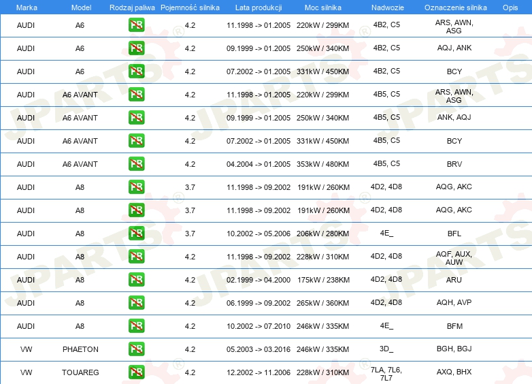Viewport: 532px width, 384px height.
Task: Click production dates 04.2004 -> 01.2005
Action: (x=259, y=164)
